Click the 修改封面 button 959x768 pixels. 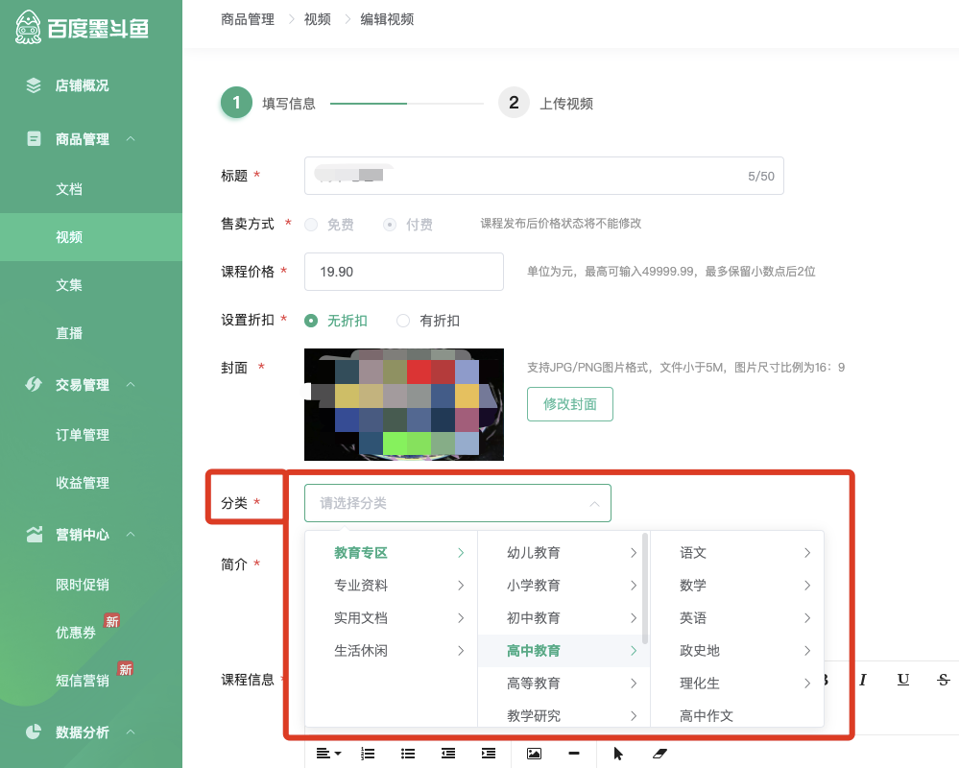tap(569, 403)
